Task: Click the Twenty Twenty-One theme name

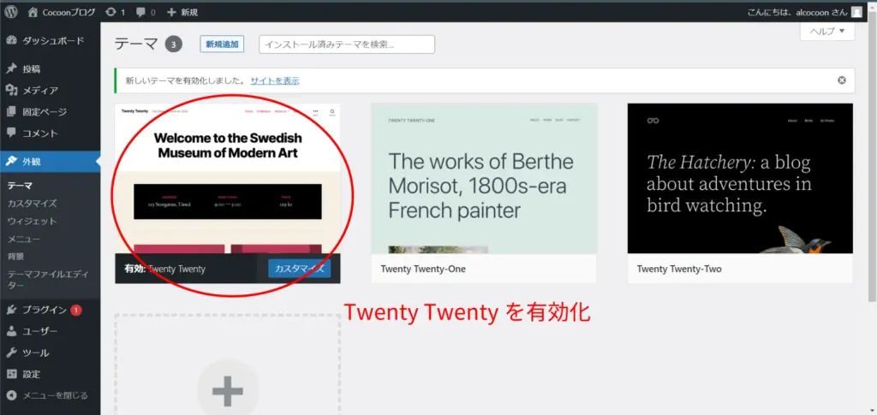Action: tap(423, 270)
